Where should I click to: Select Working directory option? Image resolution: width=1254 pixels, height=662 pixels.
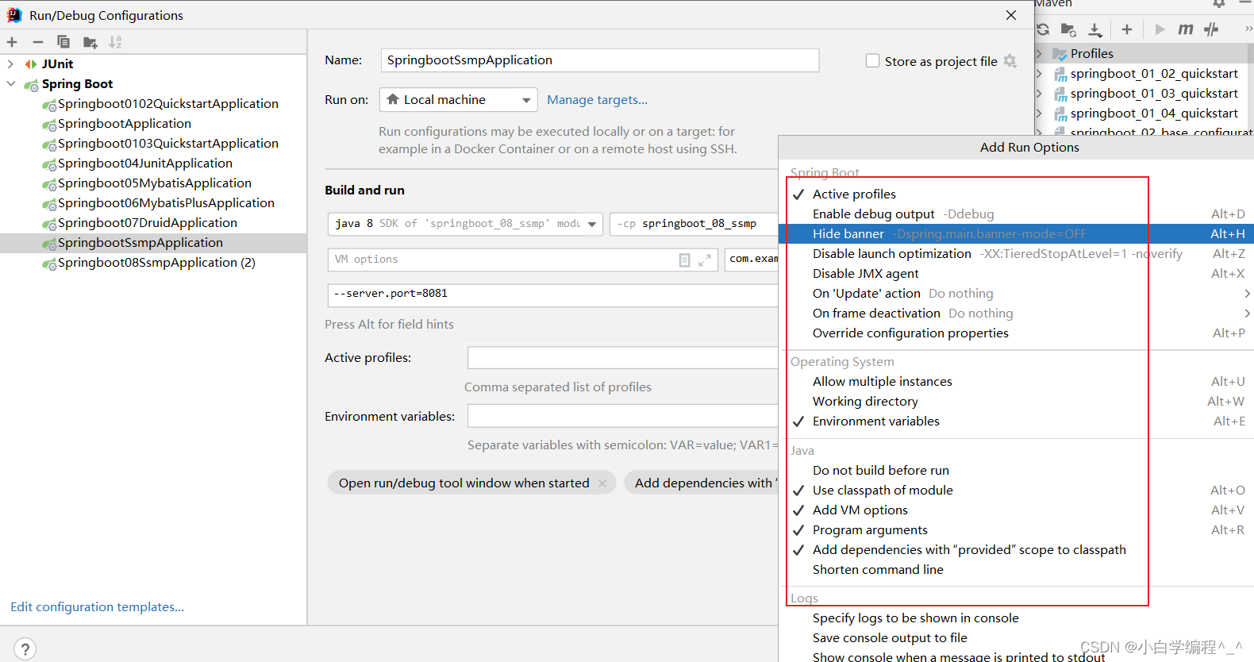point(1017,402)
